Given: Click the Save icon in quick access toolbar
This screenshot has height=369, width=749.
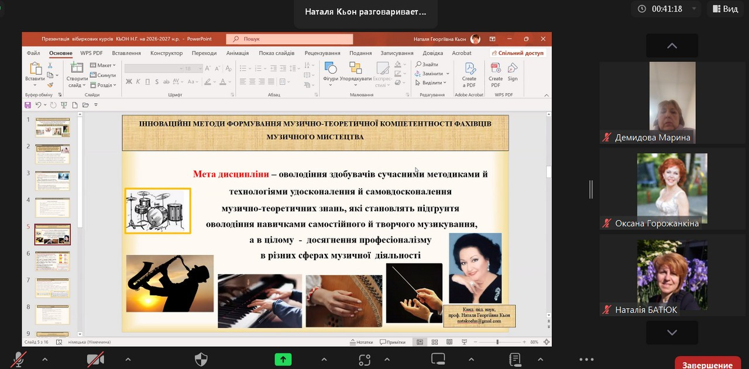Looking at the screenshot, I should point(28,105).
